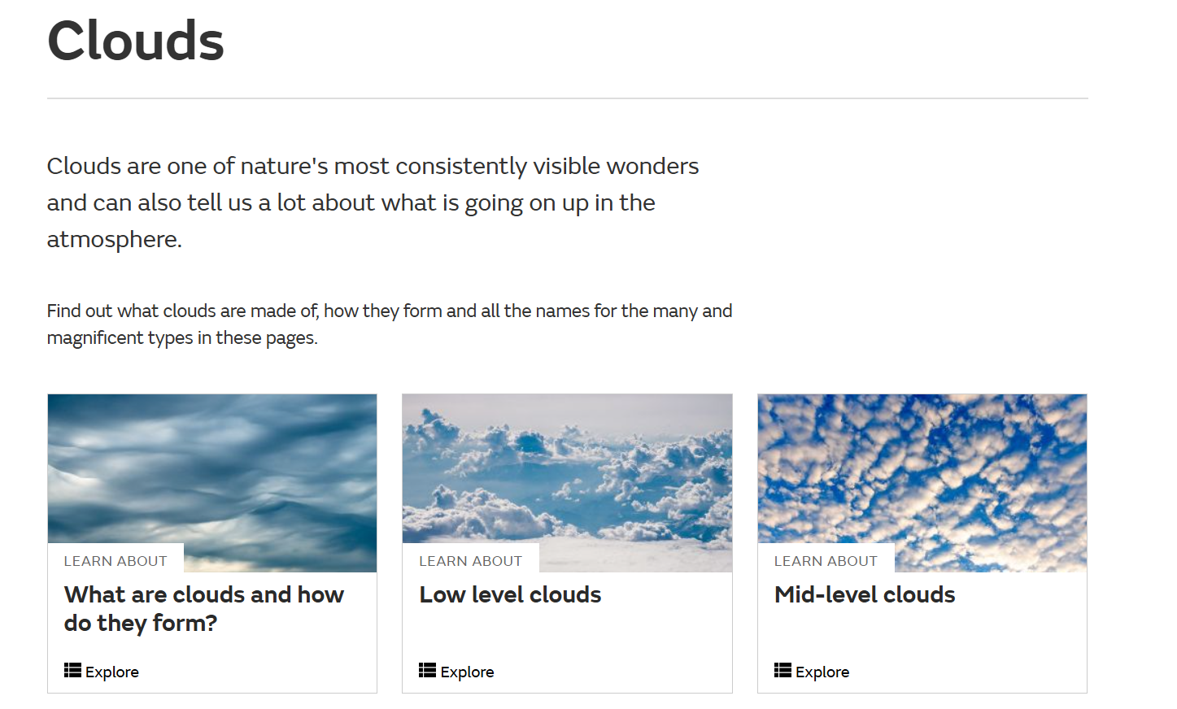Click LEARN ABOUT label above Mid-level clouds
The height and width of the screenshot is (709, 1177).
[x=826, y=561]
